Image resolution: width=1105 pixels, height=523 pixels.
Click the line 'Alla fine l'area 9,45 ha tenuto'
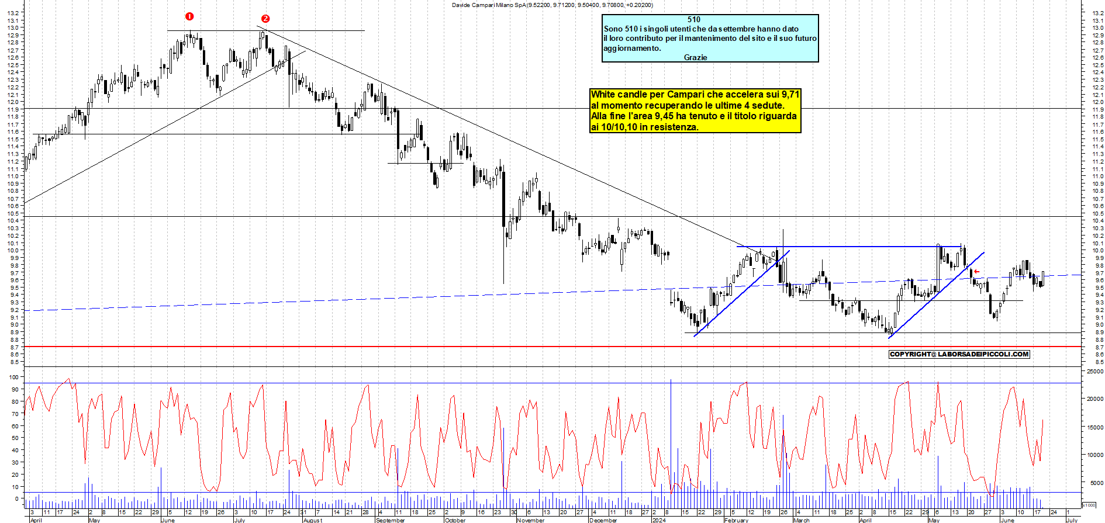[694, 116]
